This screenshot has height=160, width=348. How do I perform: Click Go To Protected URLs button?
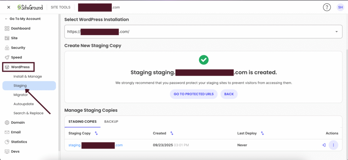193,94
